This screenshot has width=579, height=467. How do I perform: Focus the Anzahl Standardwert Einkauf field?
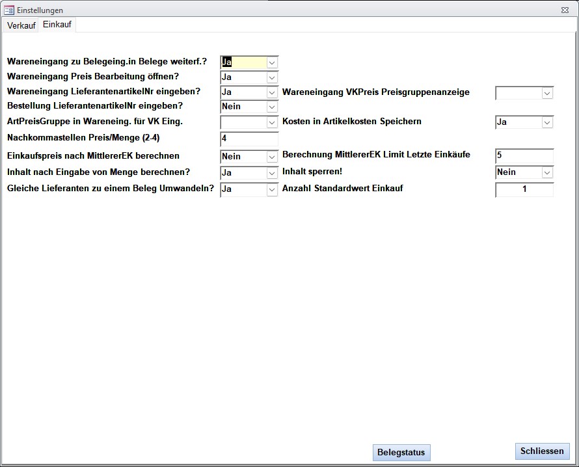coord(524,190)
